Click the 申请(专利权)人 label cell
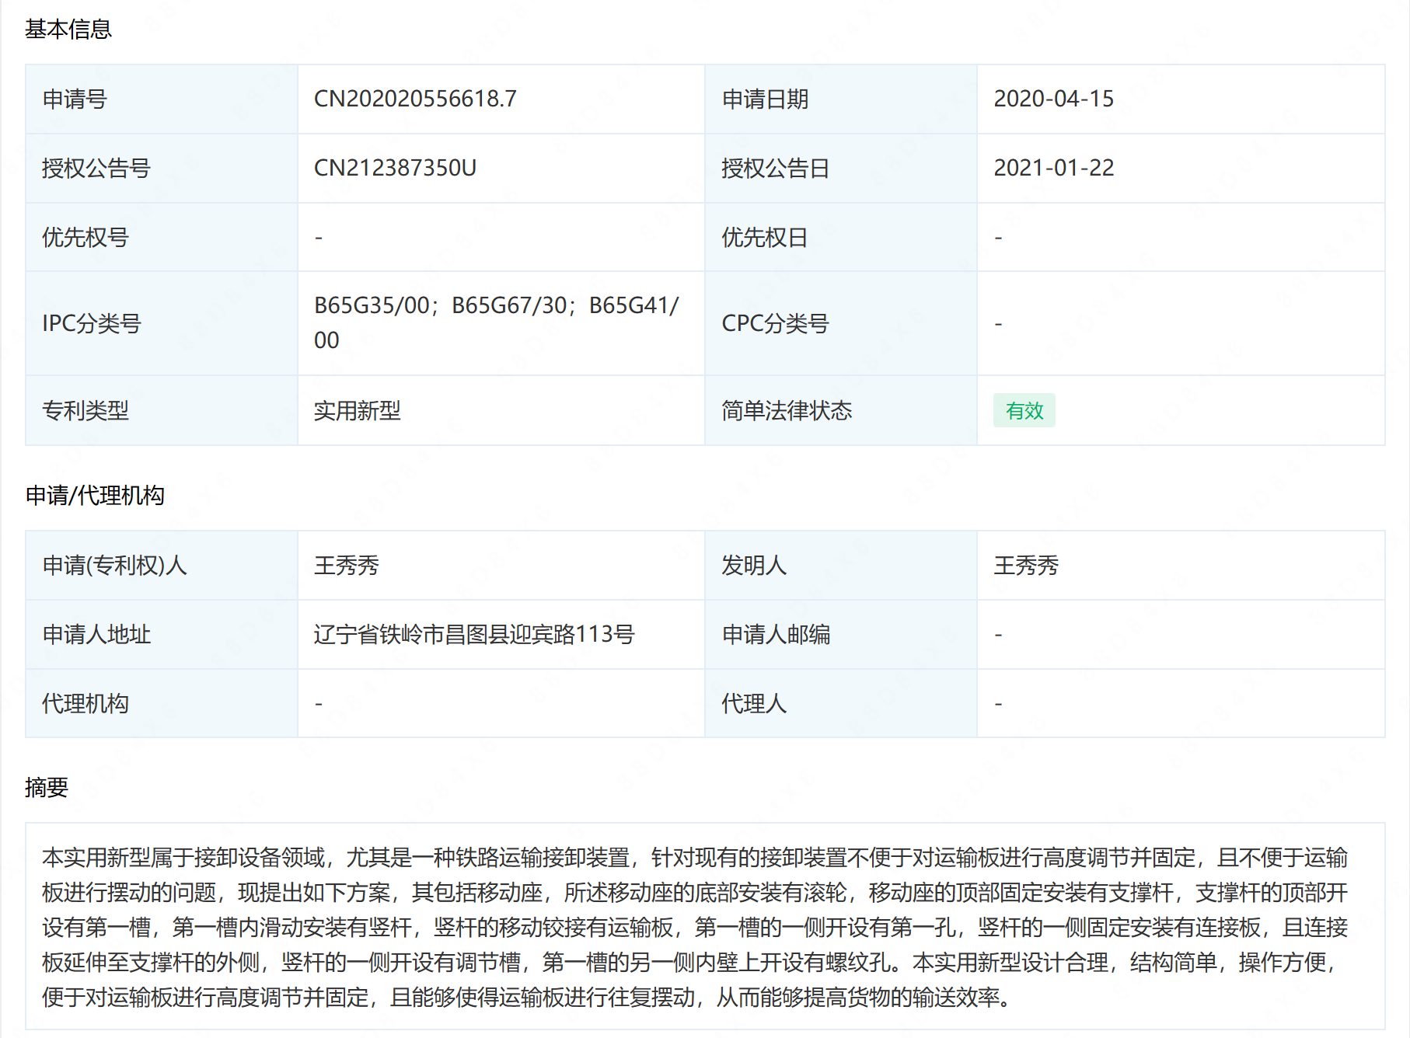Screen dimensions: 1410x1038 (162, 566)
